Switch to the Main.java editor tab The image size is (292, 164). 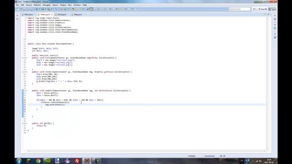[27, 15]
